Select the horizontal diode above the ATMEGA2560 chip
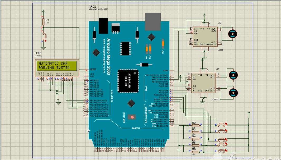The height and width of the screenshot is (160, 281). point(144,65)
